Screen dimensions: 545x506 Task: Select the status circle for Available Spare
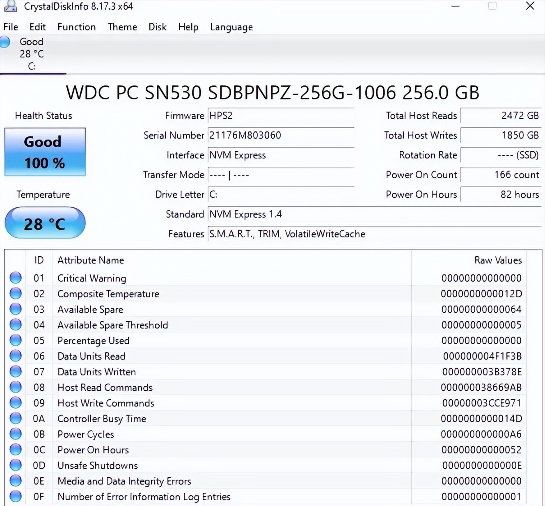pos(15,308)
